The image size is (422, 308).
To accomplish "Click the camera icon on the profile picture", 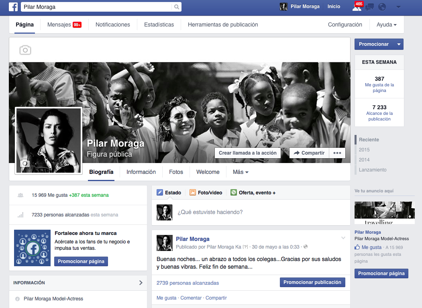I will (25, 163).
